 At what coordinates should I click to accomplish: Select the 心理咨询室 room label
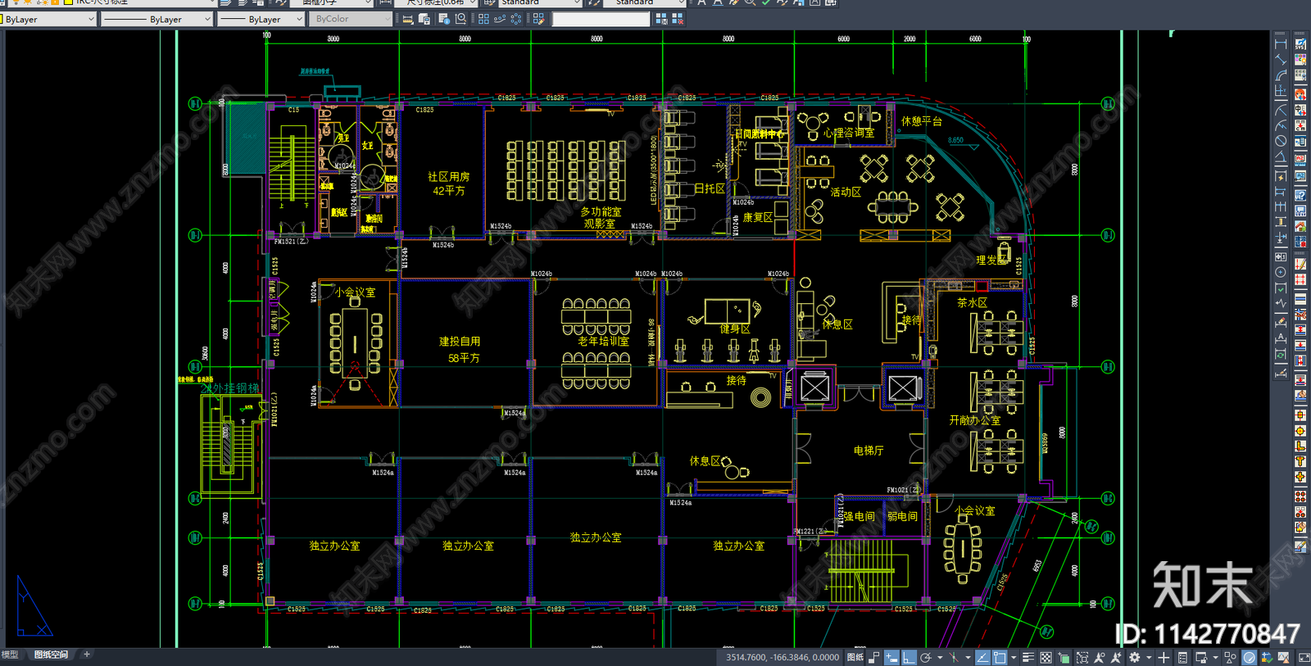[x=848, y=133]
